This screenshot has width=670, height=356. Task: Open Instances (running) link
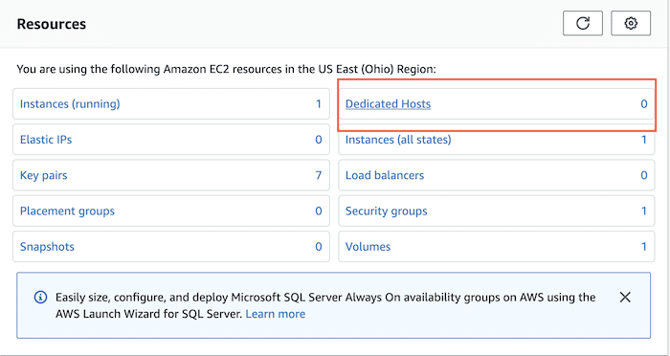coord(70,104)
